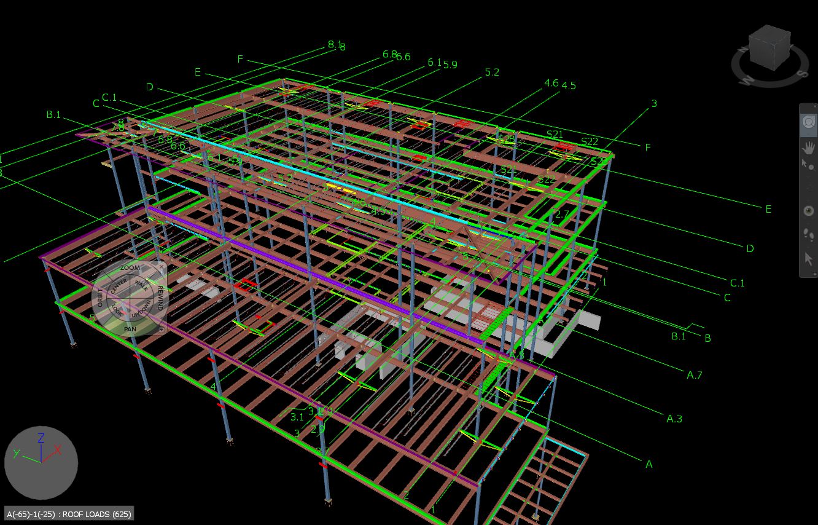
Task: Click the S compass direction on ViewCube
Action: [801, 73]
